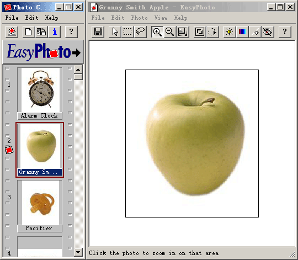The height and width of the screenshot is (260, 298).
Task: Select the empty fourth gallery slot
Action: 40,246
